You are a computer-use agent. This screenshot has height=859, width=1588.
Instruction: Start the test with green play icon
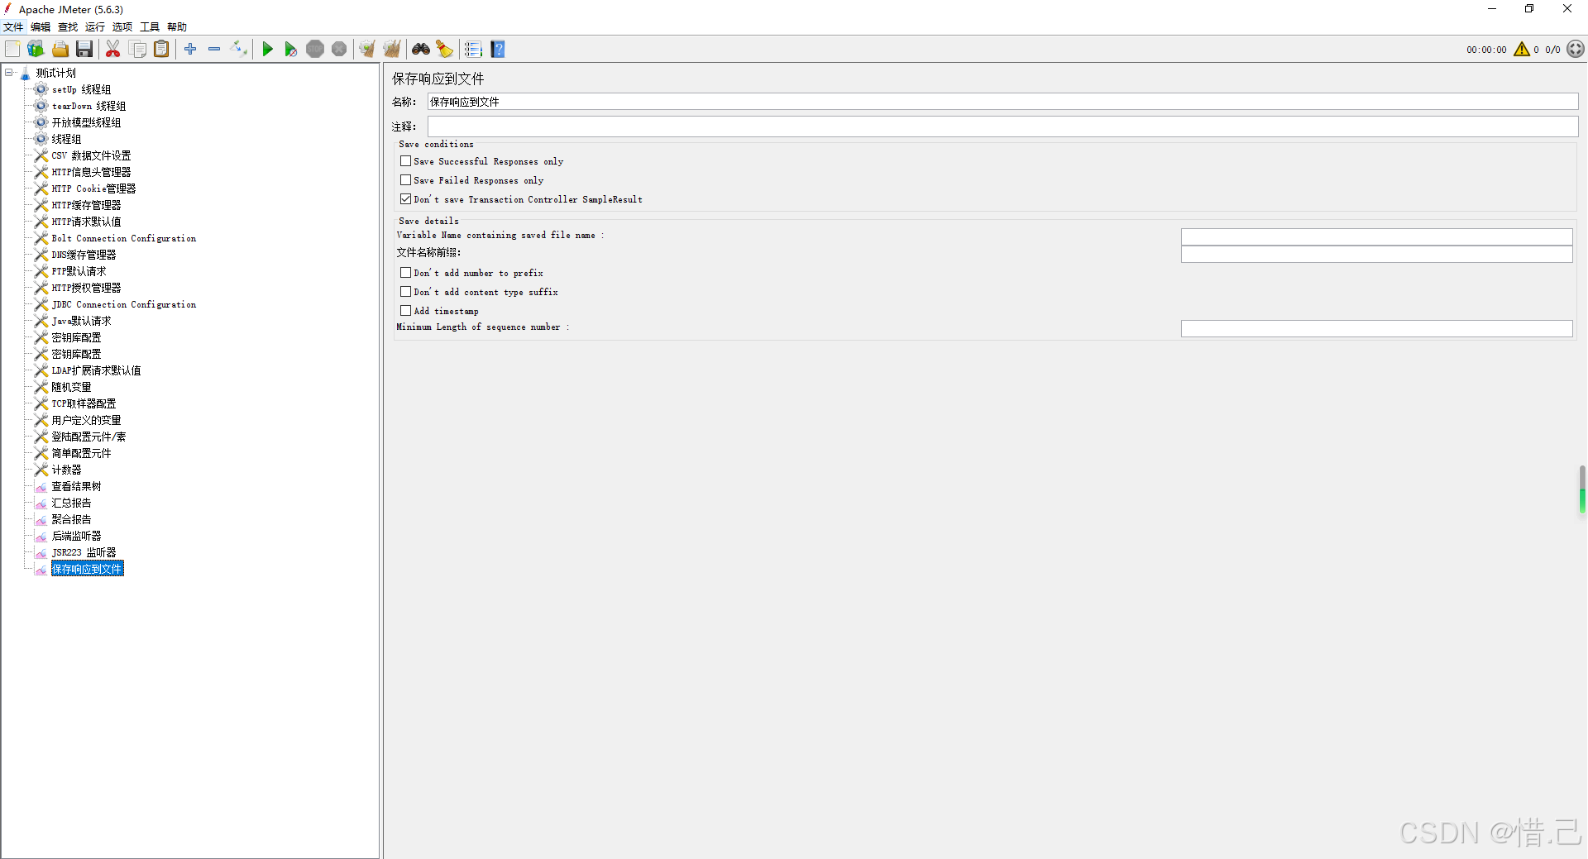pos(267,50)
